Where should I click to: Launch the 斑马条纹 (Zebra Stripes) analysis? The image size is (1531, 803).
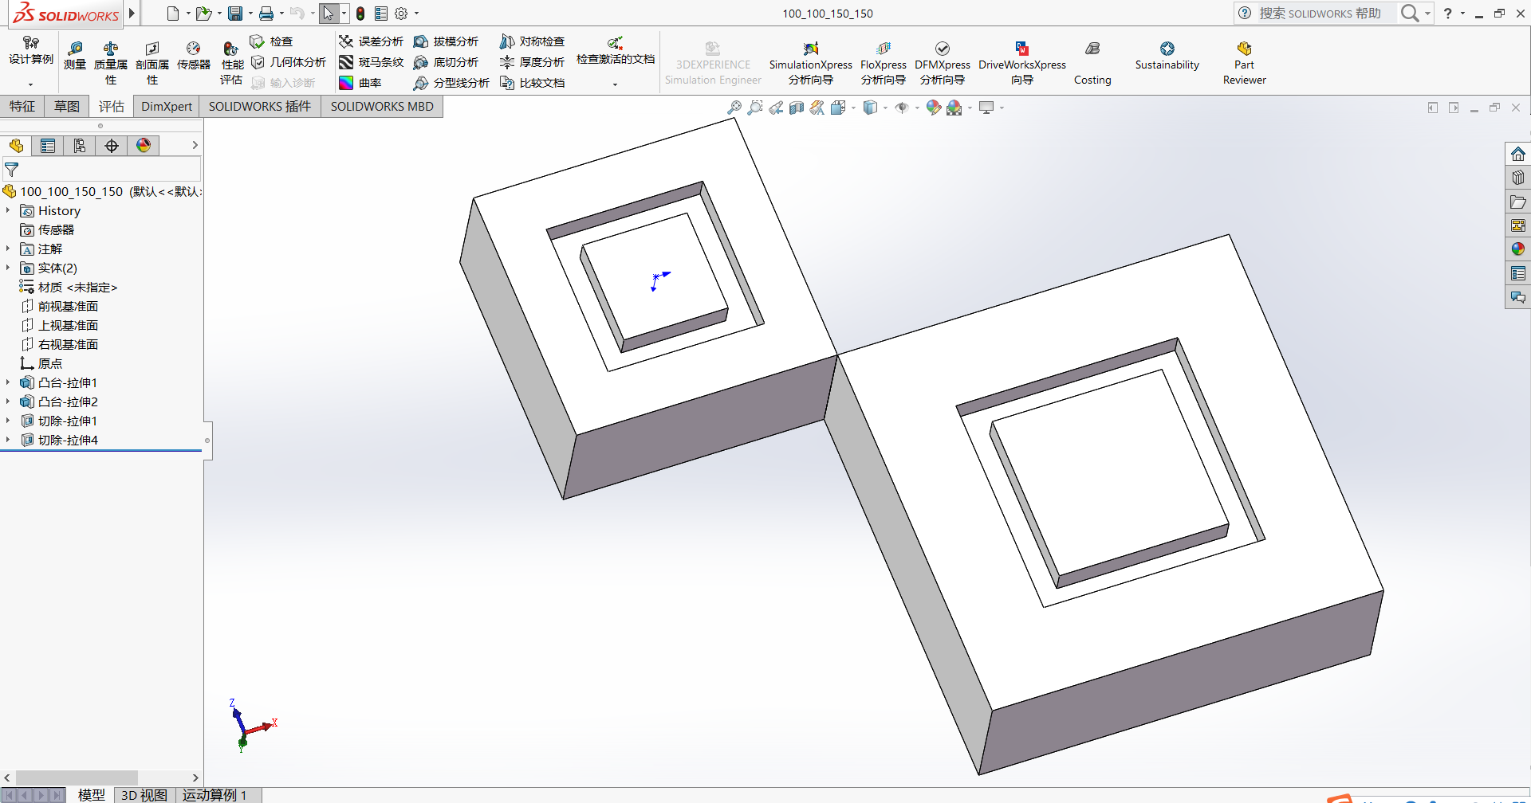pos(372,61)
